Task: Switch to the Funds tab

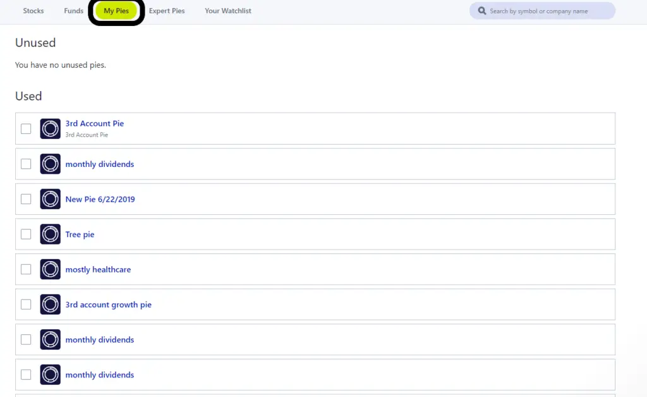Action: pos(73,11)
